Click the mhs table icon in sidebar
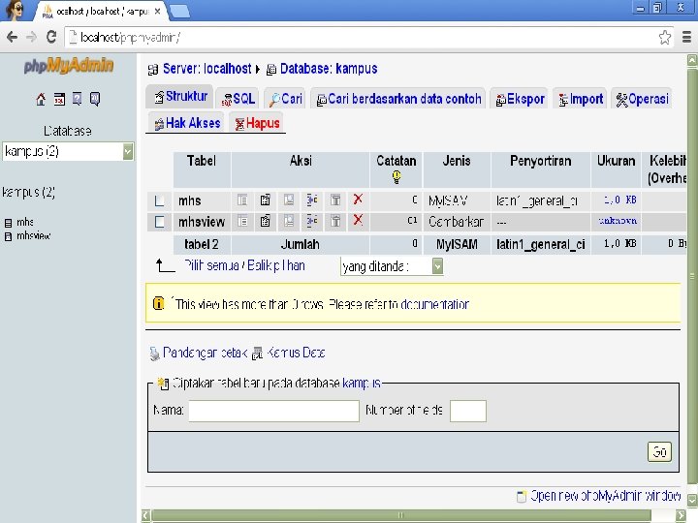Viewport: 698px width, 523px height. (8, 223)
